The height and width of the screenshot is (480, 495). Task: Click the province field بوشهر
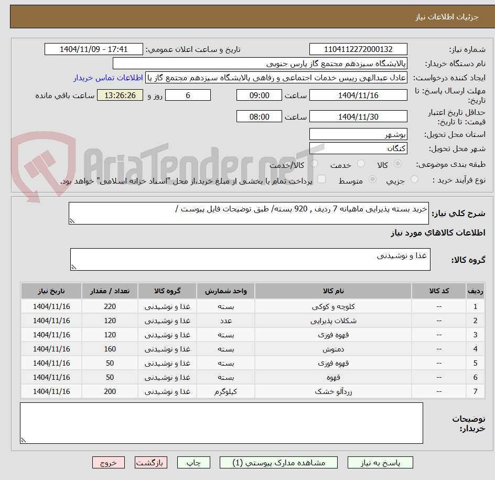pos(358,134)
